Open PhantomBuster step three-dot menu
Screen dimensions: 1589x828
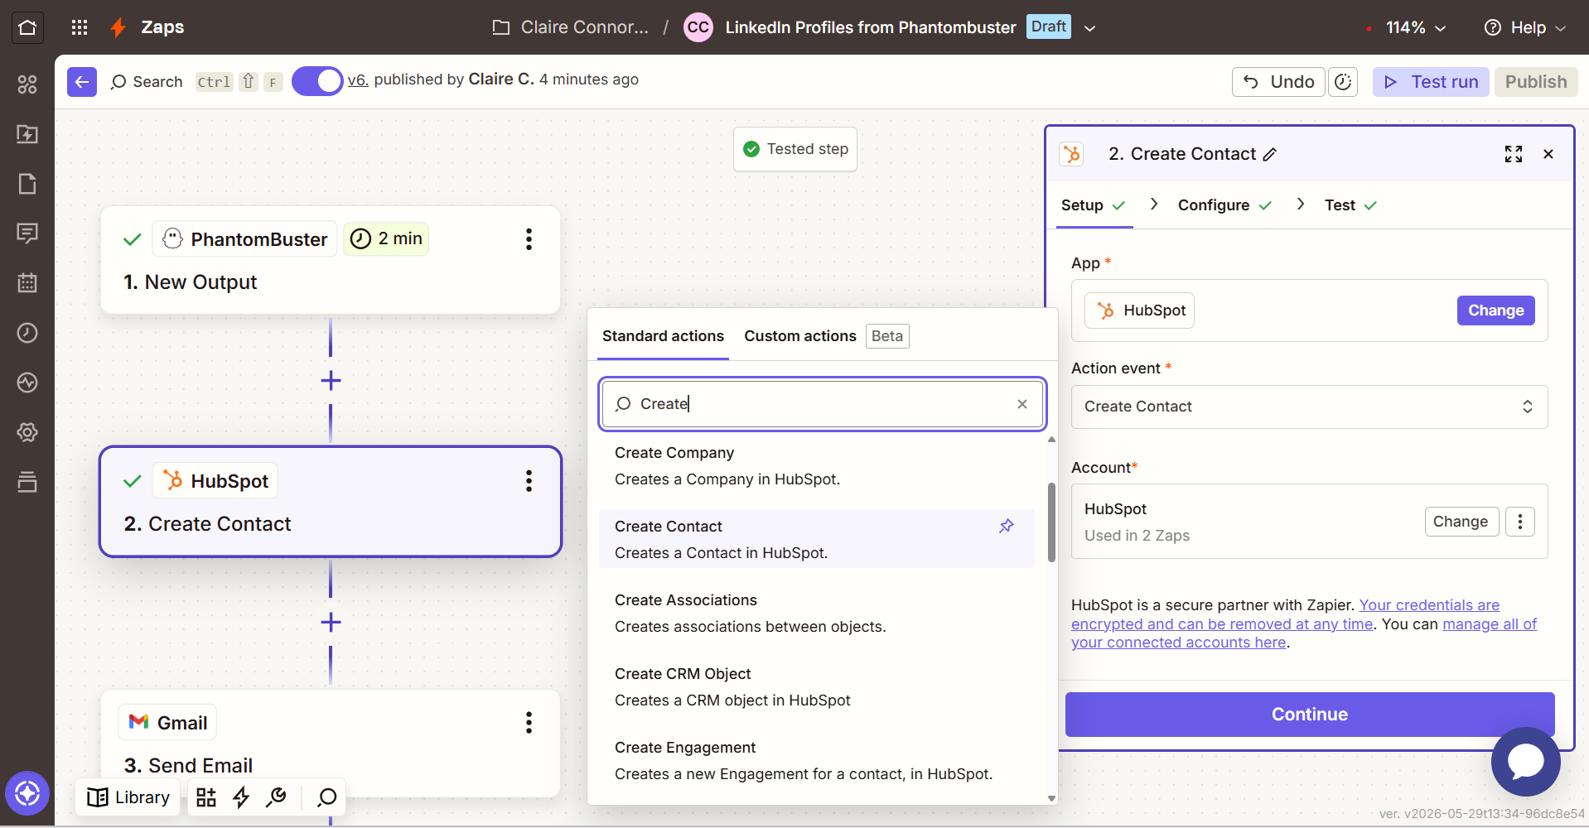point(529,239)
